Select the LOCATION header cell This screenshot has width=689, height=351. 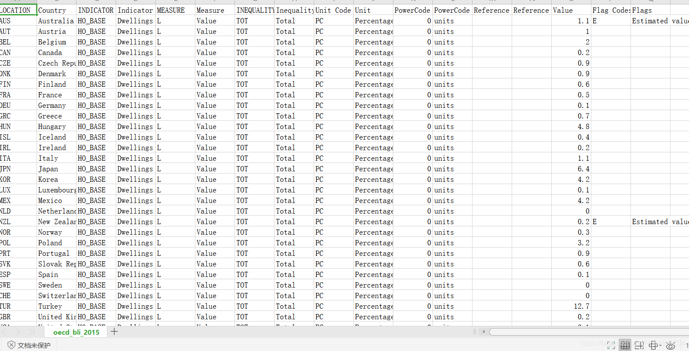[x=18, y=10]
